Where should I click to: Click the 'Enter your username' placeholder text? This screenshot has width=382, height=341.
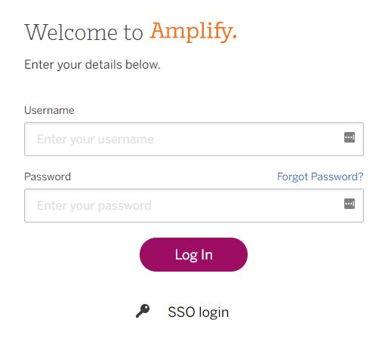95,139
